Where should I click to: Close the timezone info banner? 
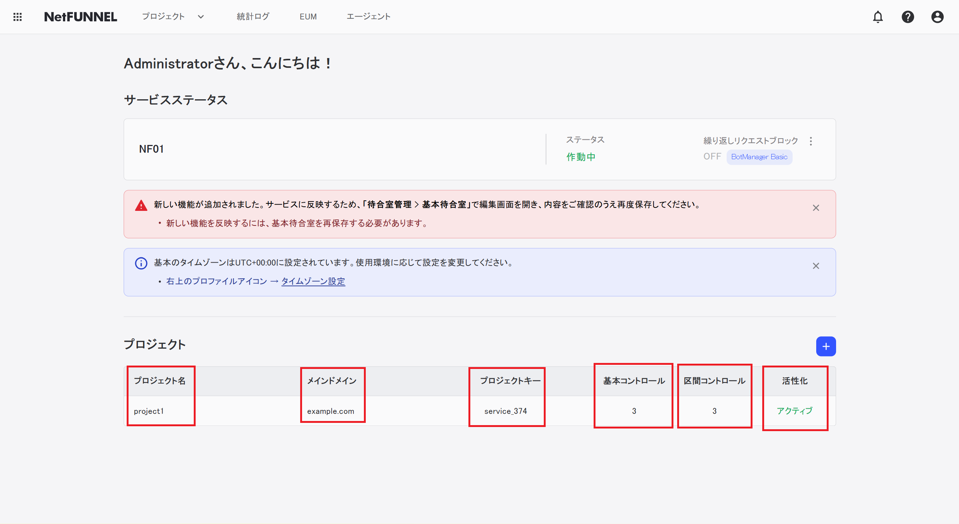[x=816, y=266]
